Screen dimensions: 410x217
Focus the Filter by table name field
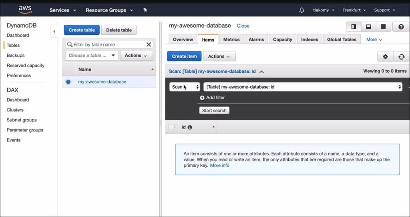[x=109, y=44]
